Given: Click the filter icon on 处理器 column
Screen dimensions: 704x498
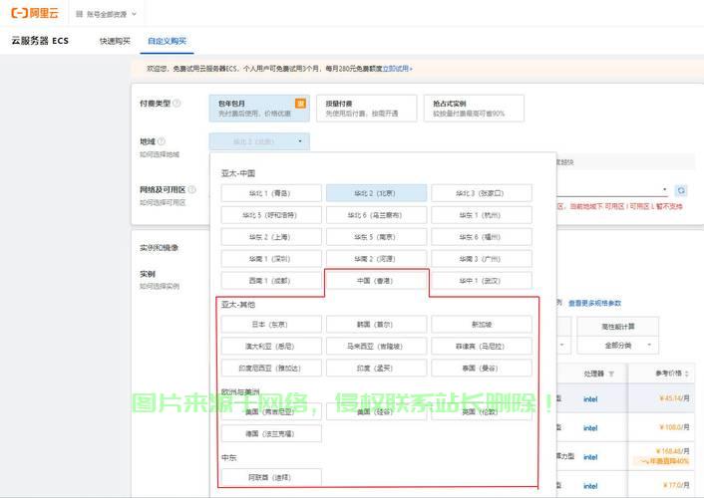Looking at the screenshot, I should tap(611, 373).
